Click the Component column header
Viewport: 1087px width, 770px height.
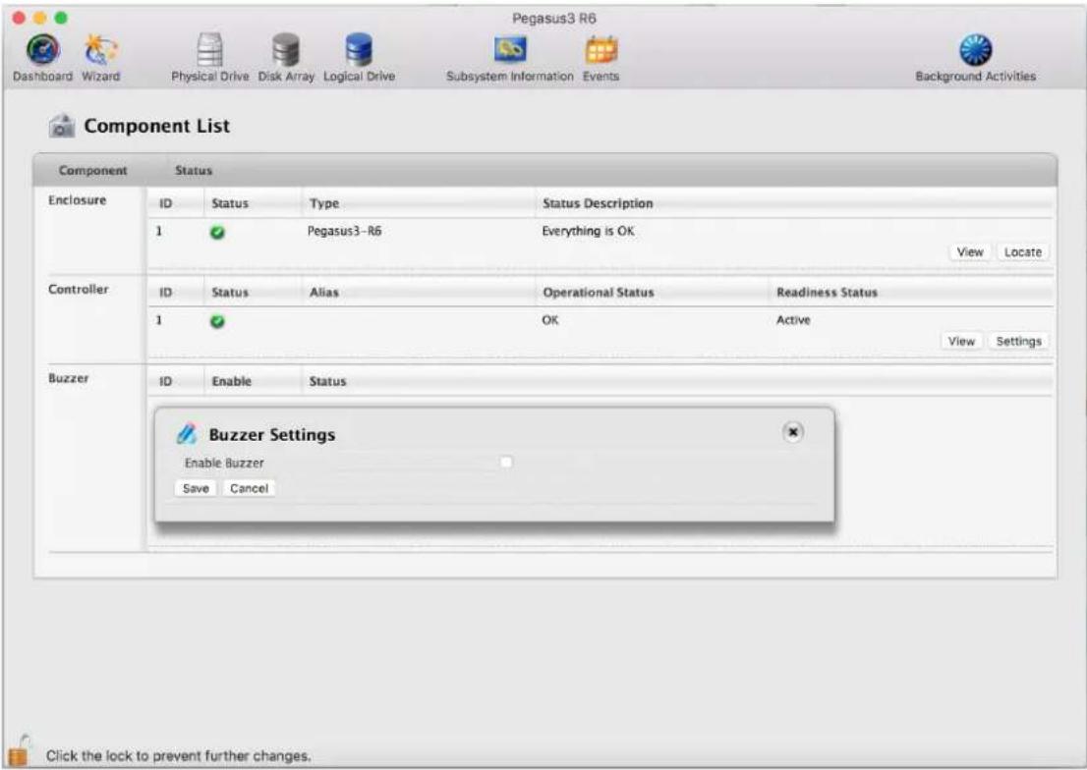[93, 171]
